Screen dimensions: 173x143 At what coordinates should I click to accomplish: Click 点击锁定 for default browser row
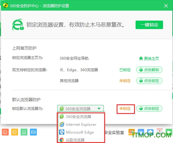[149, 108]
